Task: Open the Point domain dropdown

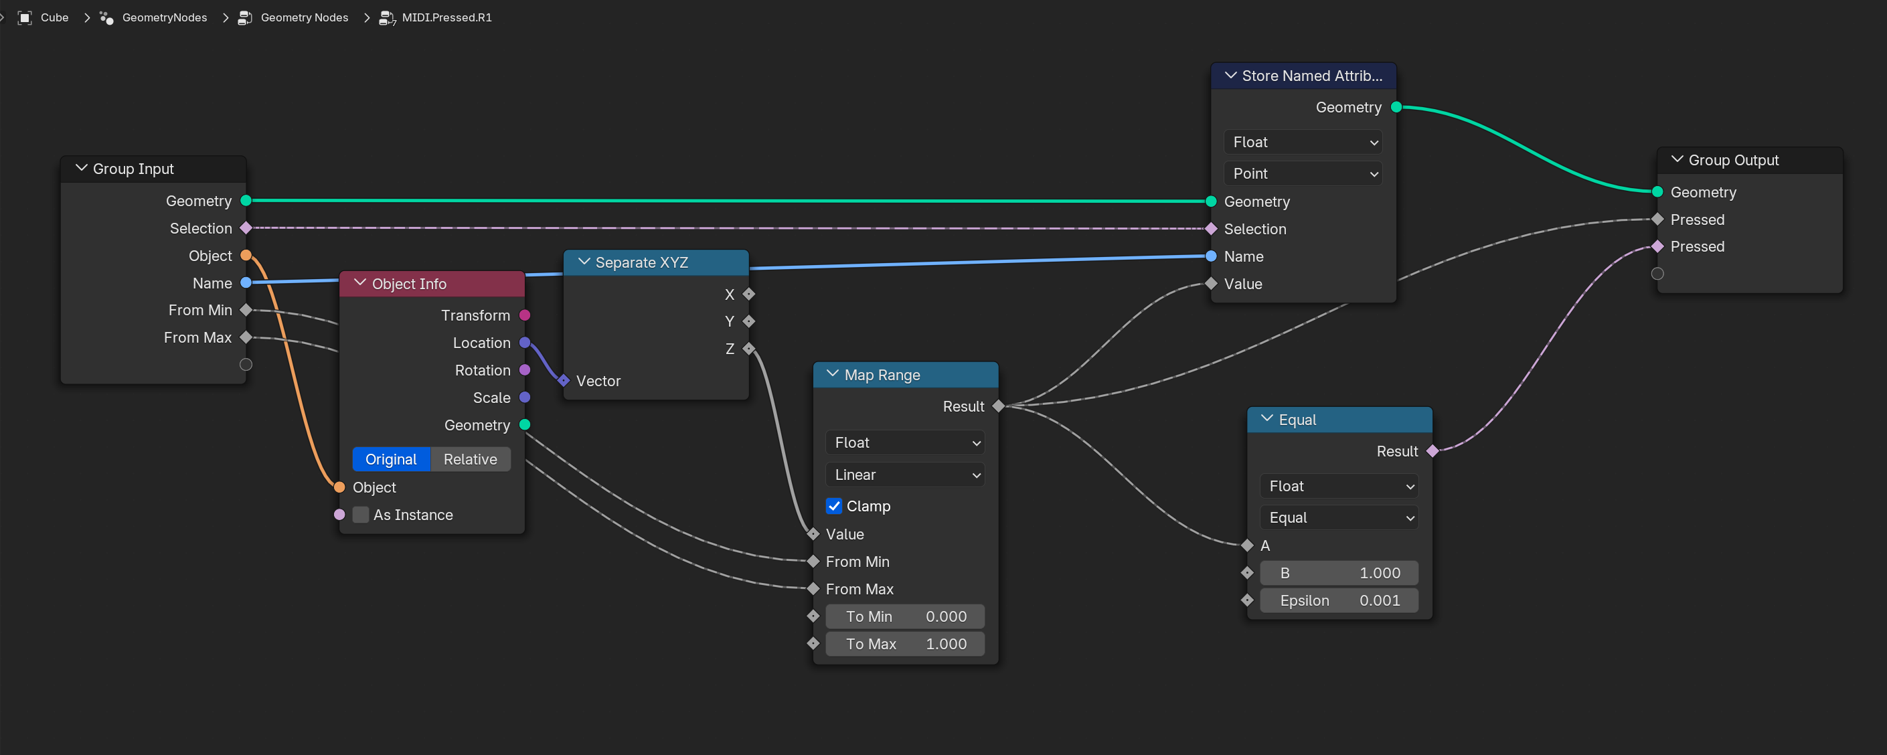Action: [1303, 173]
